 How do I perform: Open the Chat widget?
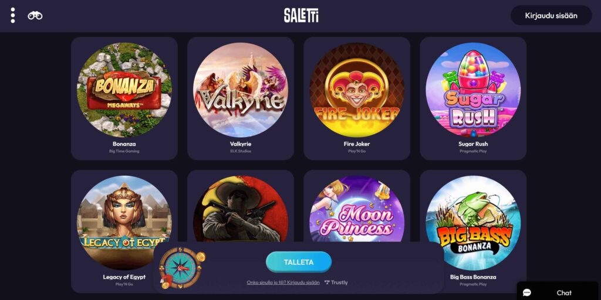coord(558,292)
